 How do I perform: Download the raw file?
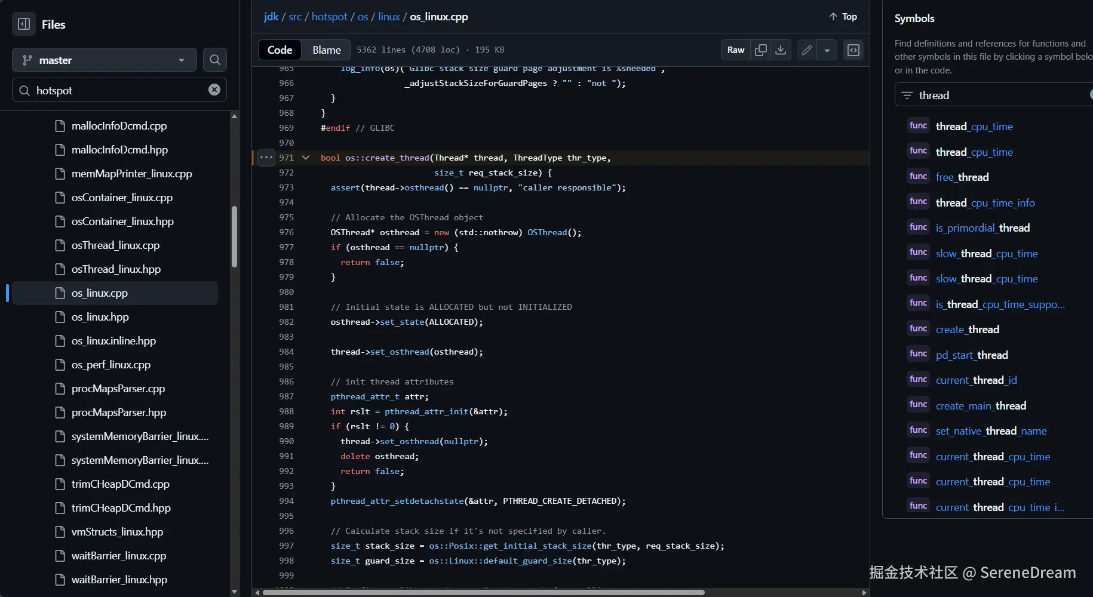(x=780, y=50)
